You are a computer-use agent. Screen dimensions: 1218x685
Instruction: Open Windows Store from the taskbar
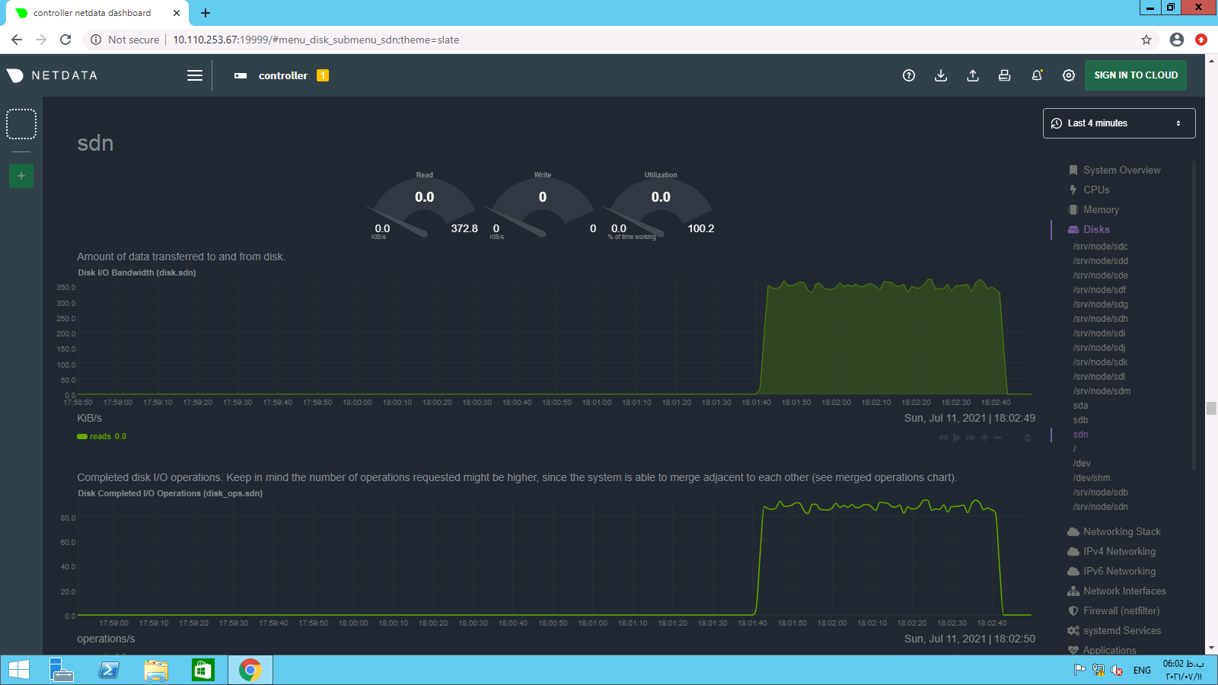[x=202, y=670]
